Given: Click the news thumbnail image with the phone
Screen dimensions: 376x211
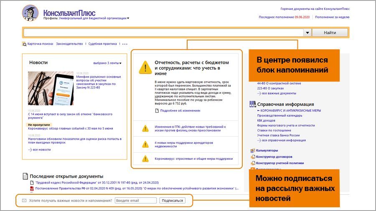Looking at the screenshot, I should coord(51,88).
